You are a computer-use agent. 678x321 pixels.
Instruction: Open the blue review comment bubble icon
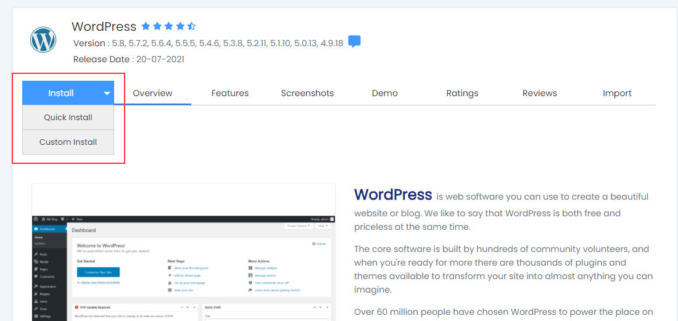point(354,41)
